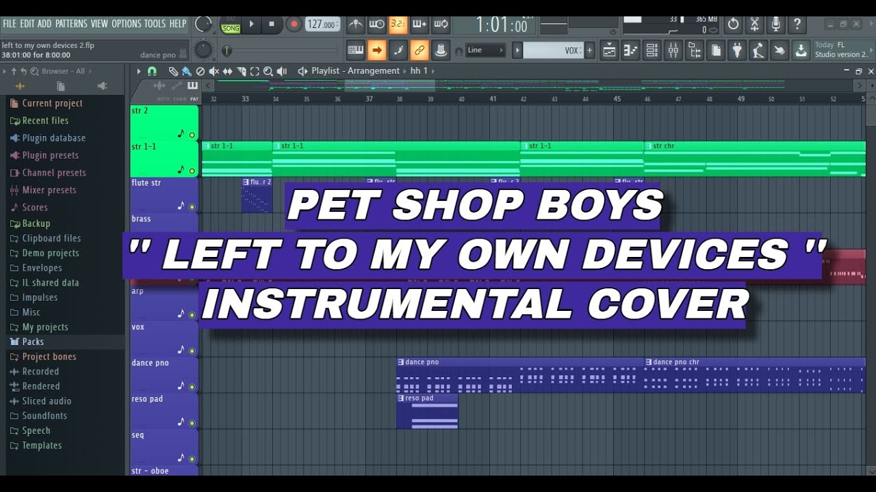Open the pattern selector arrow beside VOX
Image resolution: width=876 pixels, height=492 pixels.
point(517,51)
